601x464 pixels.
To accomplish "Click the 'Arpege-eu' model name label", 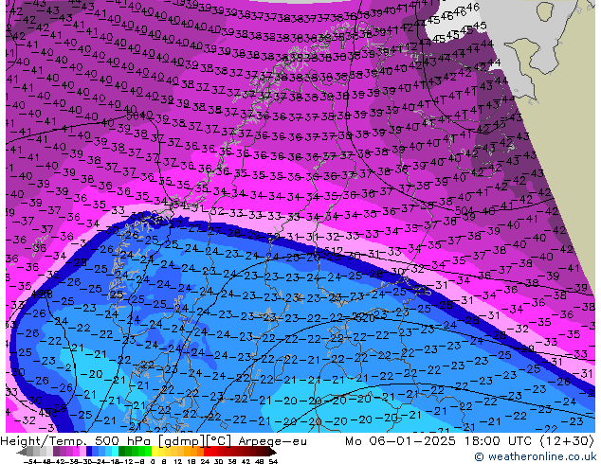I will pos(272,441).
